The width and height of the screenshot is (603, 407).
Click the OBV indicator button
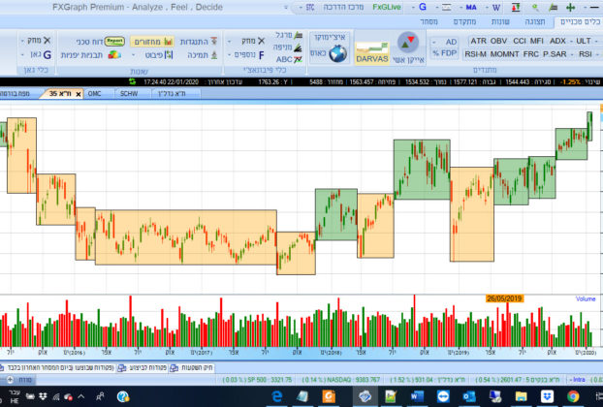click(499, 42)
